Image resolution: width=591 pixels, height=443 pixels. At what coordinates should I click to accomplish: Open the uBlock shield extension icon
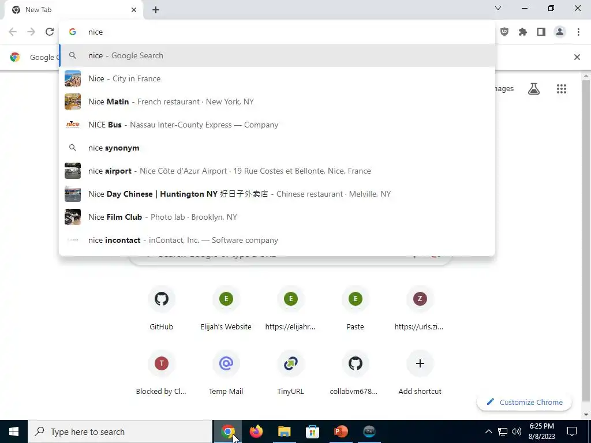[504, 32]
